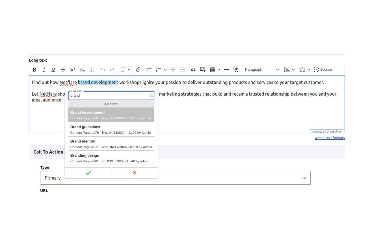Toggle strikethrough formatting
Image resolution: width=372 pixels, height=248 pixels.
(x=63, y=70)
